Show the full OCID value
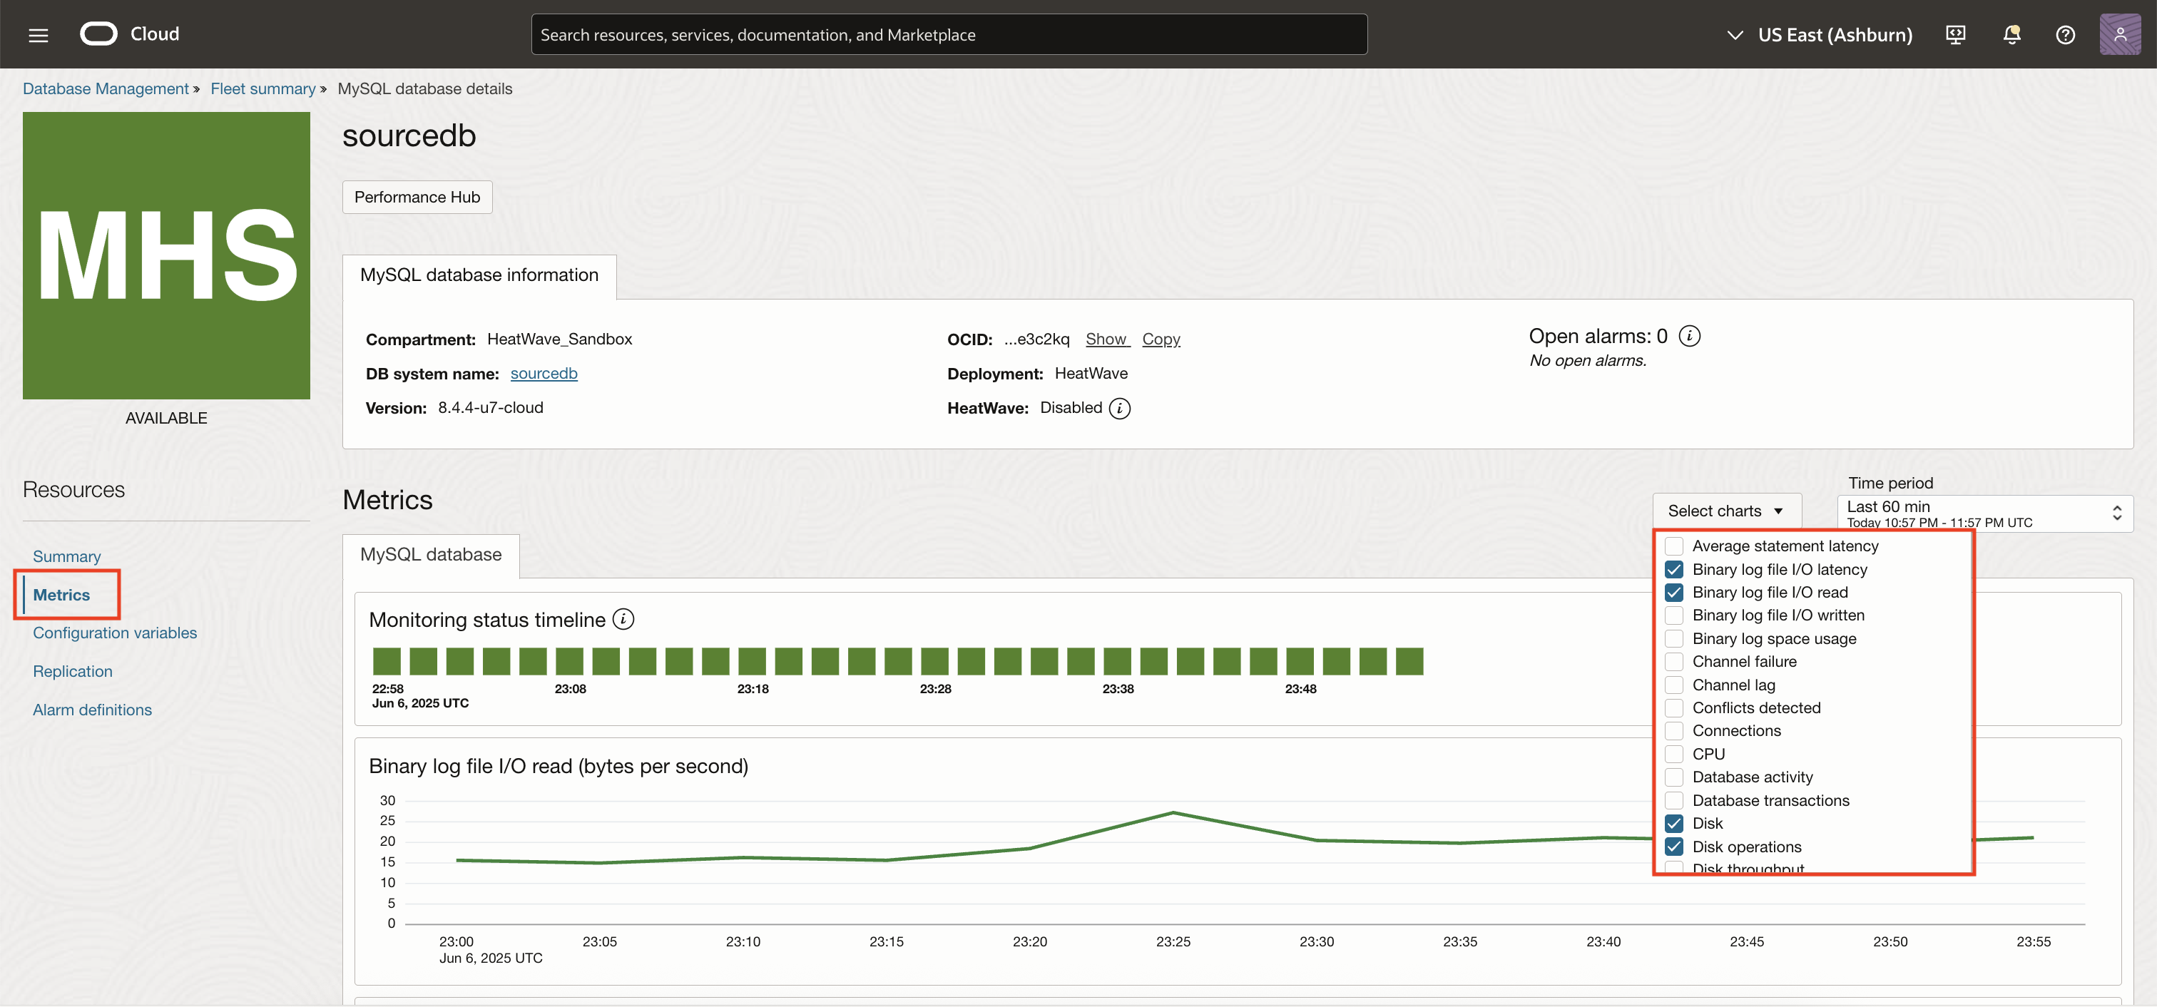This screenshot has width=2157, height=1007. click(1107, 339)
